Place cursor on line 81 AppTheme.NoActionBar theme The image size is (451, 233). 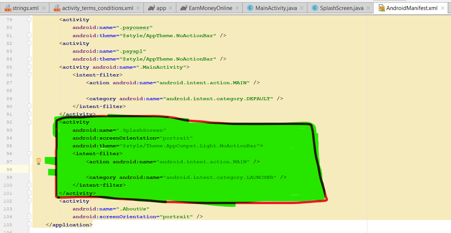point(149,36)
